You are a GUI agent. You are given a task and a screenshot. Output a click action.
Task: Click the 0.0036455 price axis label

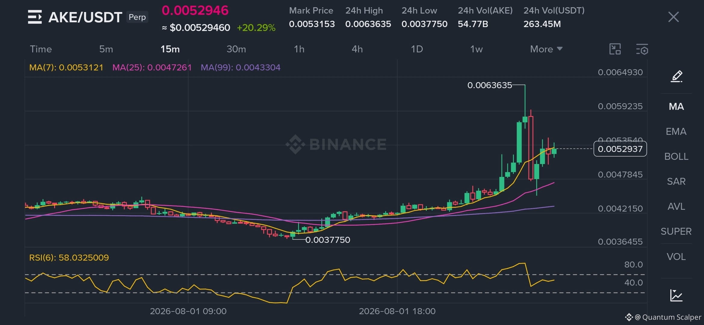tap(620, 242)
